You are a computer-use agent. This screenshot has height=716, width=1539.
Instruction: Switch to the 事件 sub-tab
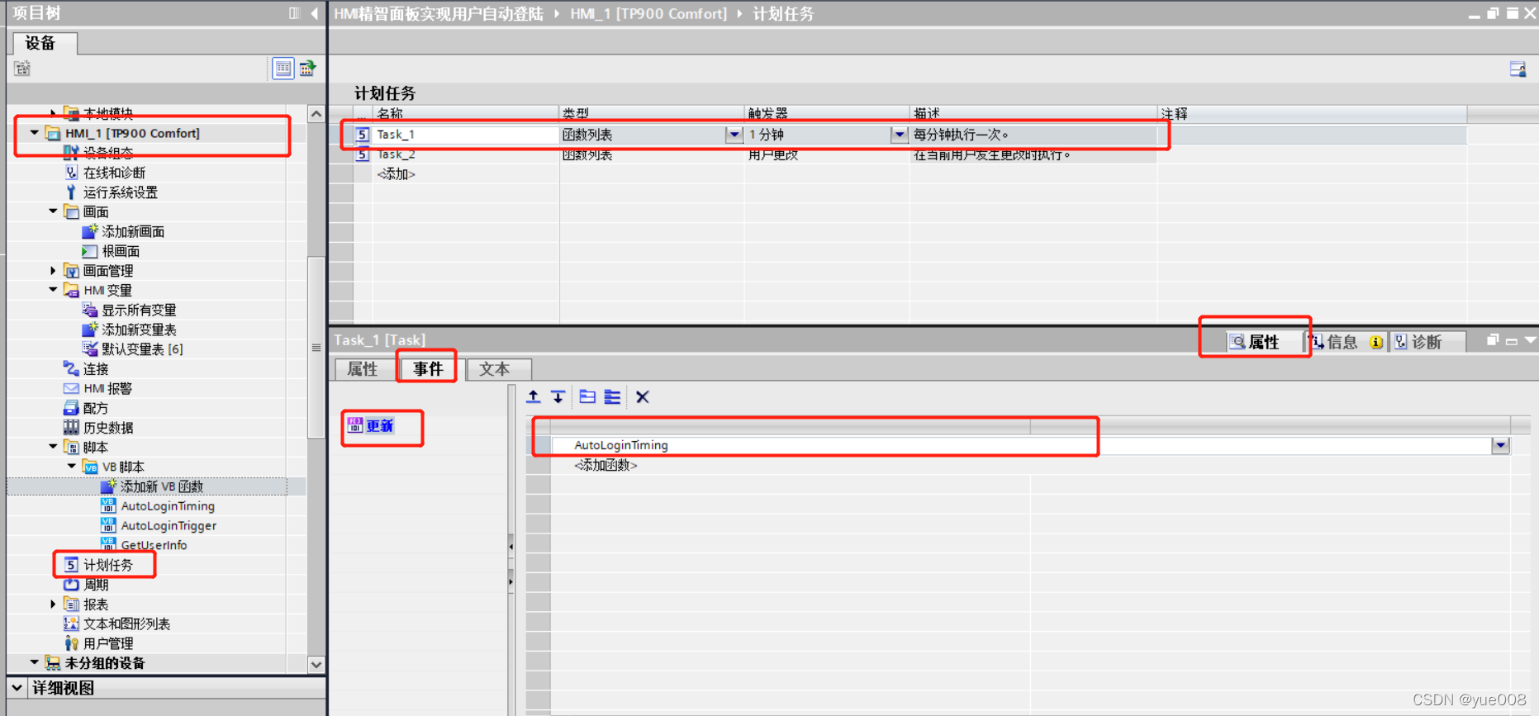point(428,369)
